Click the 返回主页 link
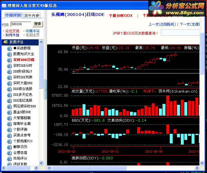This screenshot has height=173, width=207. pos(33,35)
